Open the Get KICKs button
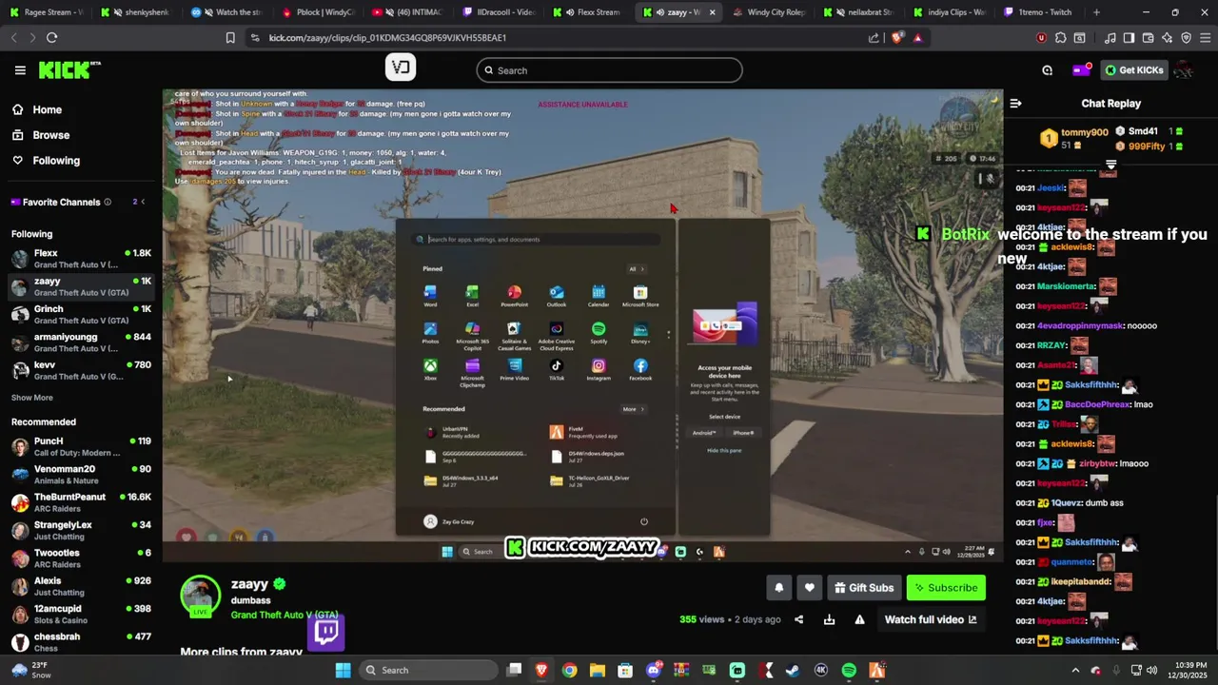 tap(1134, 70)
